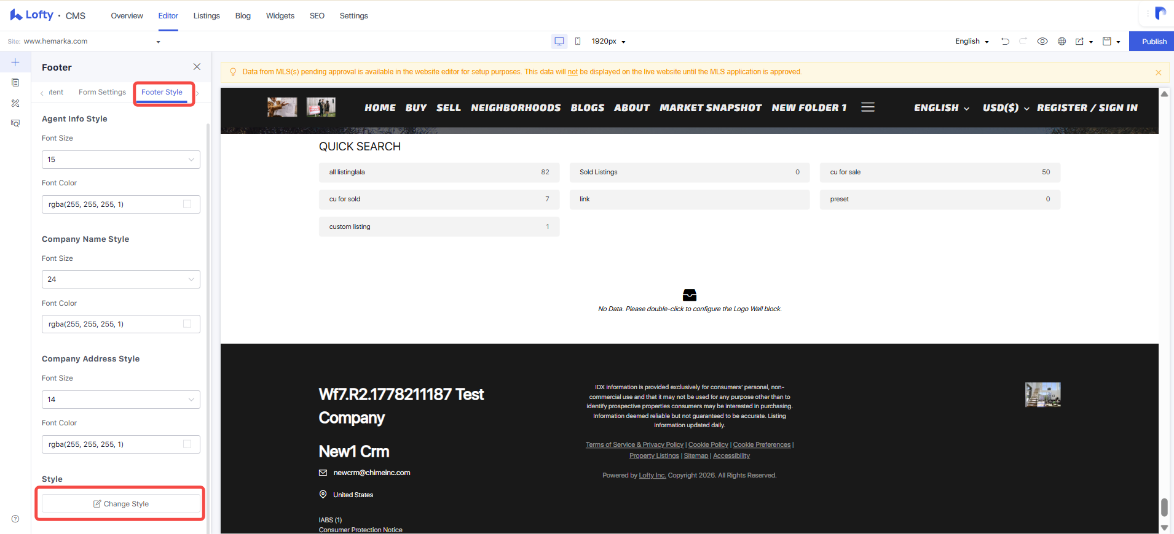Image resolution: width=1174 pixels, height=534 pixels.
Task: Click the Agent Info font color field
Action: [121, 204]
